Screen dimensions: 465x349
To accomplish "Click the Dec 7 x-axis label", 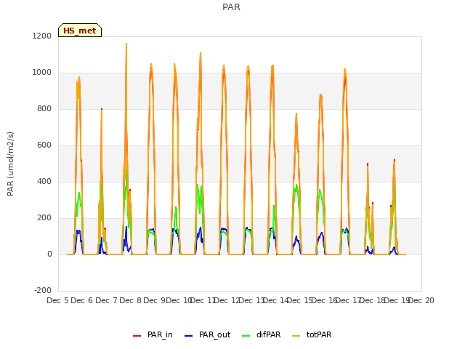I will point(106,300).
